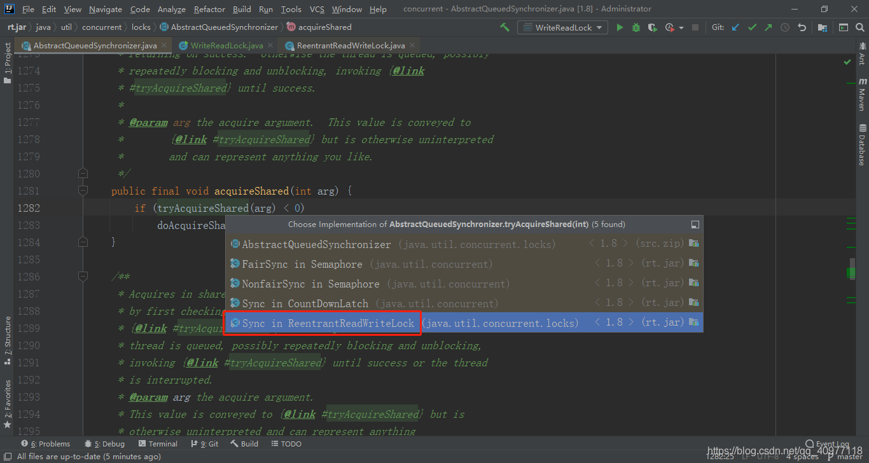Click Git Push green arrow icon
This screenshot has height=463, width=869.
click(x=768, y=27)
